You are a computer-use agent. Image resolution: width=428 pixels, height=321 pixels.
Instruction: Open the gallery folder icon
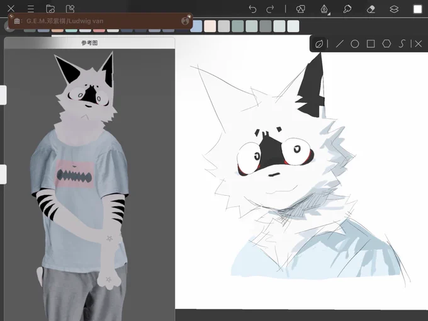(50, 9)
